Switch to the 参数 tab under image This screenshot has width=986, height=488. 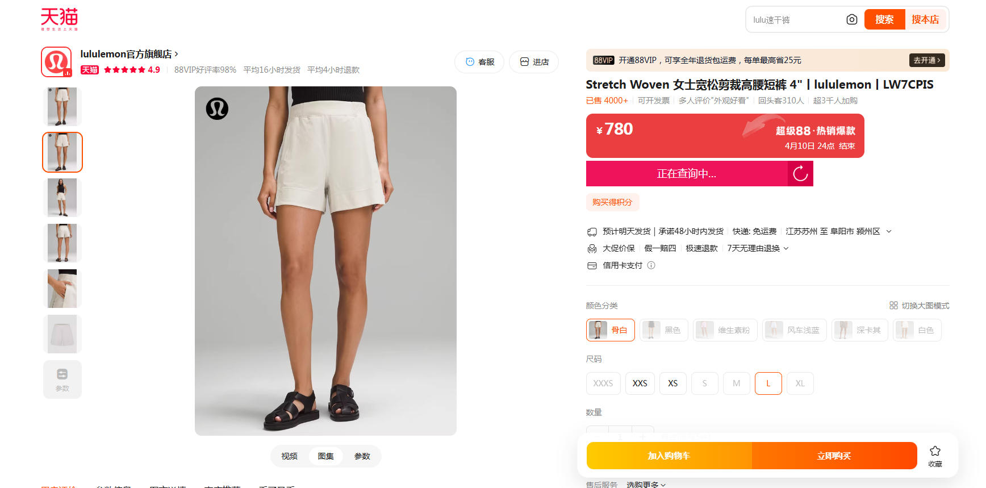point(362,456)
